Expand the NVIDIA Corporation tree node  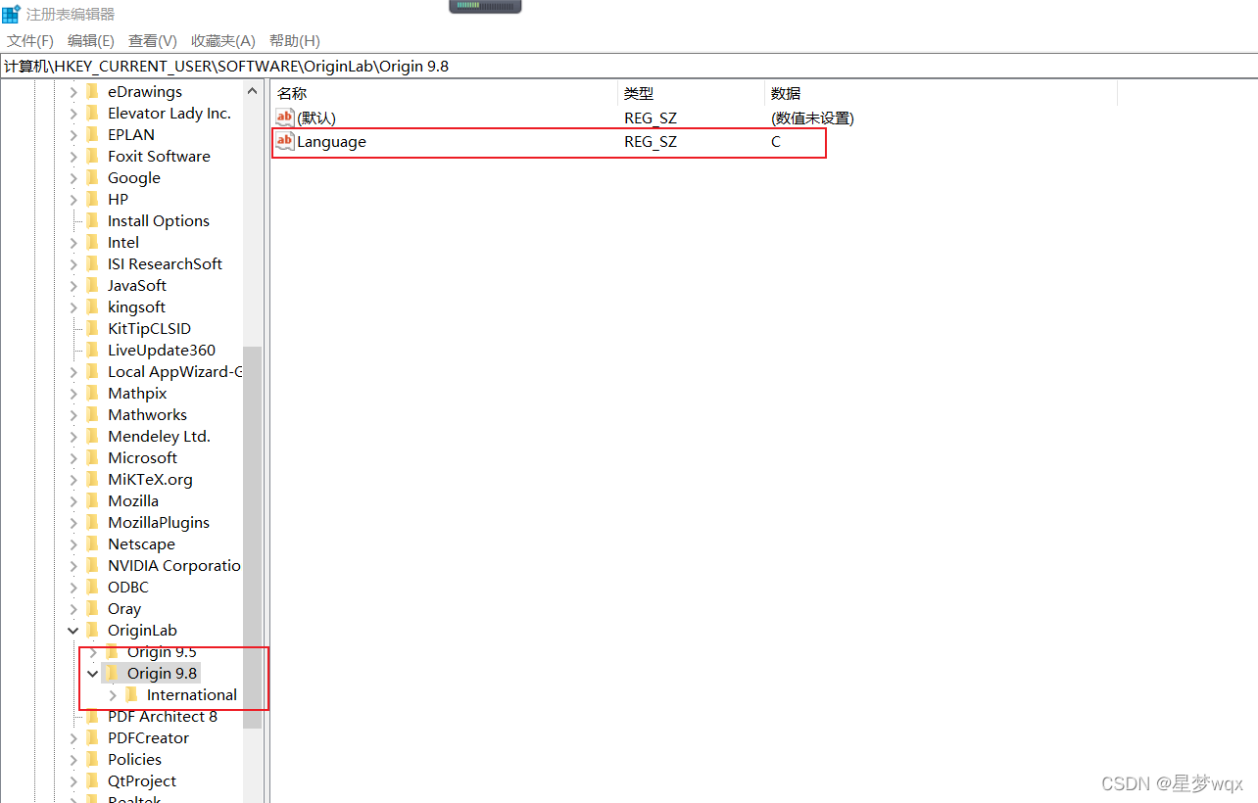73,566
